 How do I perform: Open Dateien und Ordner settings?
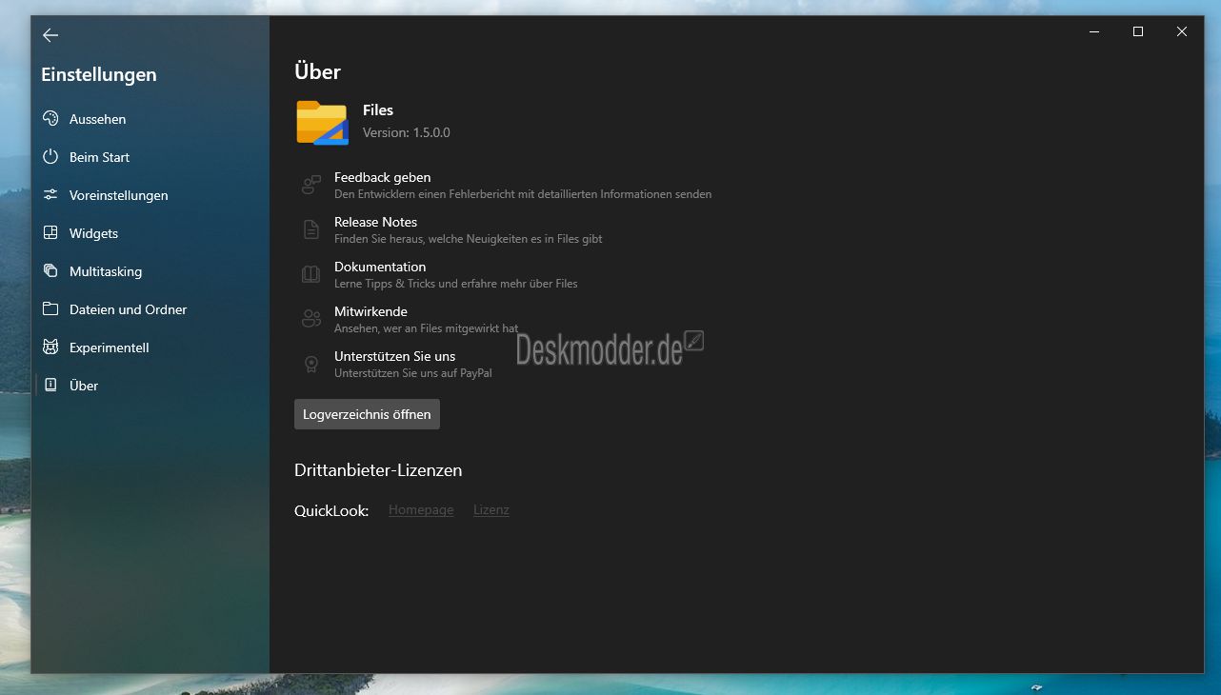pos(150,309)
